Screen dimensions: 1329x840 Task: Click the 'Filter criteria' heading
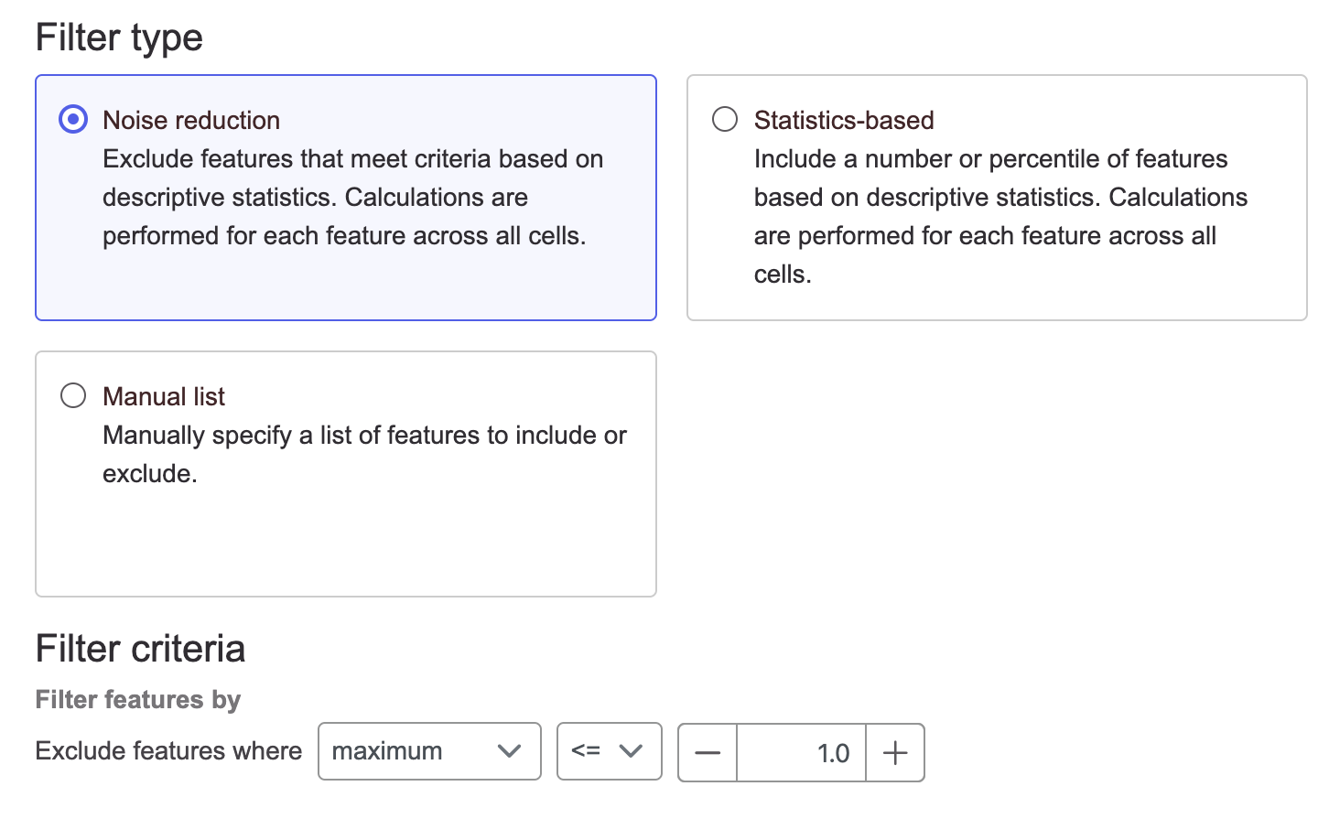coord(140,649)
